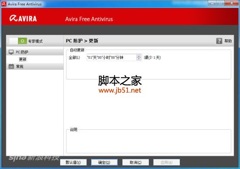240x169 pixels.
Task: Click the 自动更新 group label
Action: pos(77,50)
